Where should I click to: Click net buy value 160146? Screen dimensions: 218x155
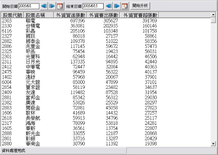tap(149, 26)
